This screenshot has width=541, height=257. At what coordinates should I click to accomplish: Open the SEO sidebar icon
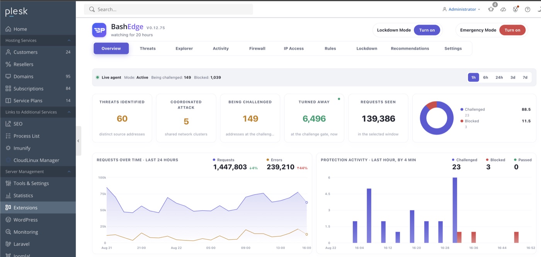8,124
